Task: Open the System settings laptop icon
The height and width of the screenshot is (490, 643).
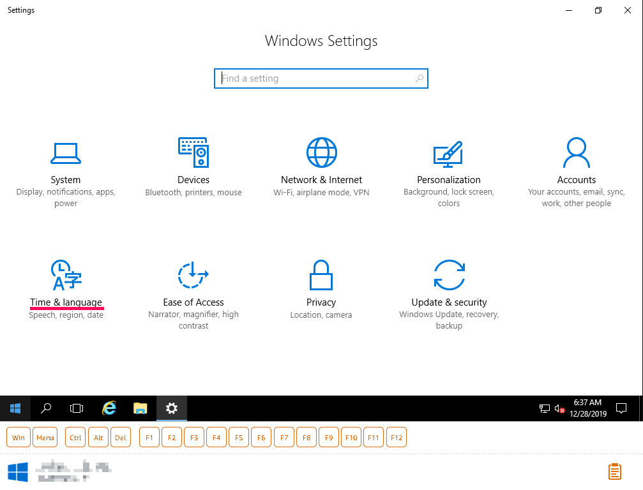Action: click(x=66, y=154)
